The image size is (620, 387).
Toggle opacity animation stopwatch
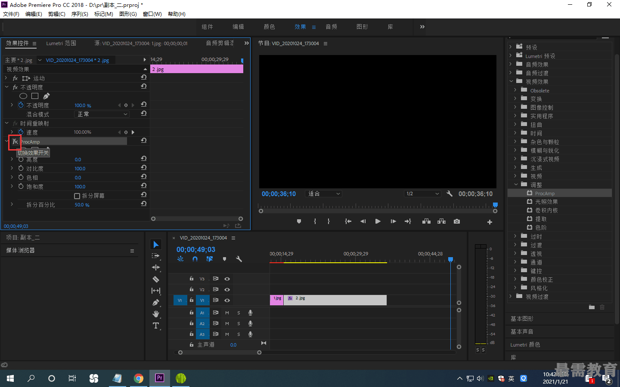coord(21,105)
